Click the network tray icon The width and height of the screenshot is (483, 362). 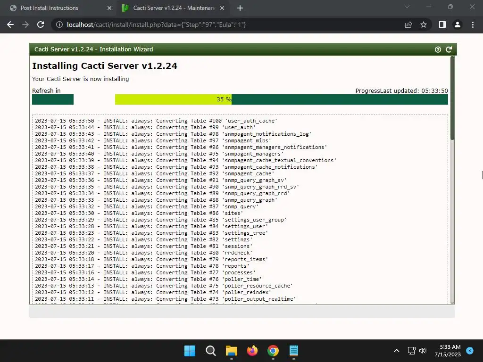coord(411,351)
